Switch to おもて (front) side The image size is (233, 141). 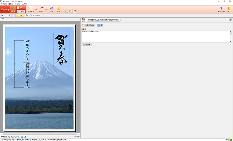click(x=20, y=7)
